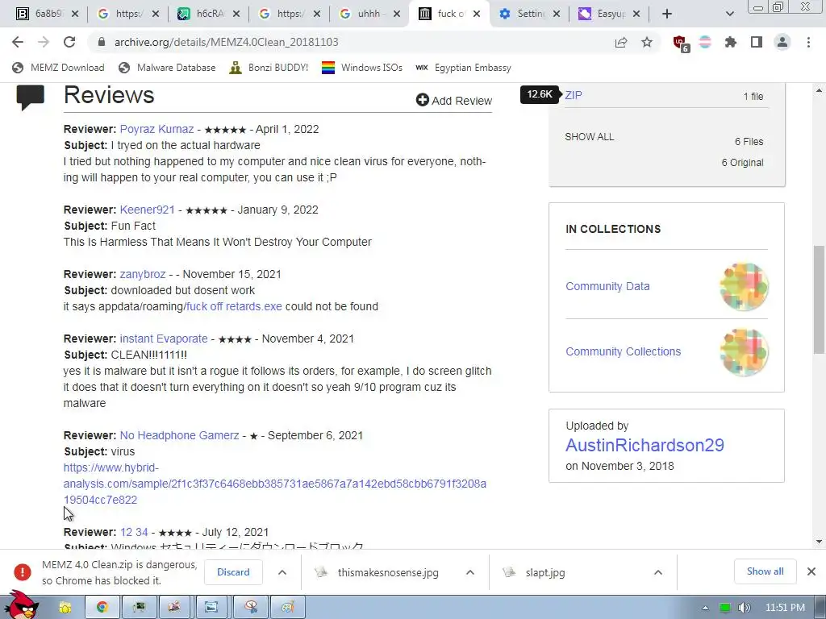Click the Add Review plus button
This screenshot has height=619, width=826.
(453, 100)
